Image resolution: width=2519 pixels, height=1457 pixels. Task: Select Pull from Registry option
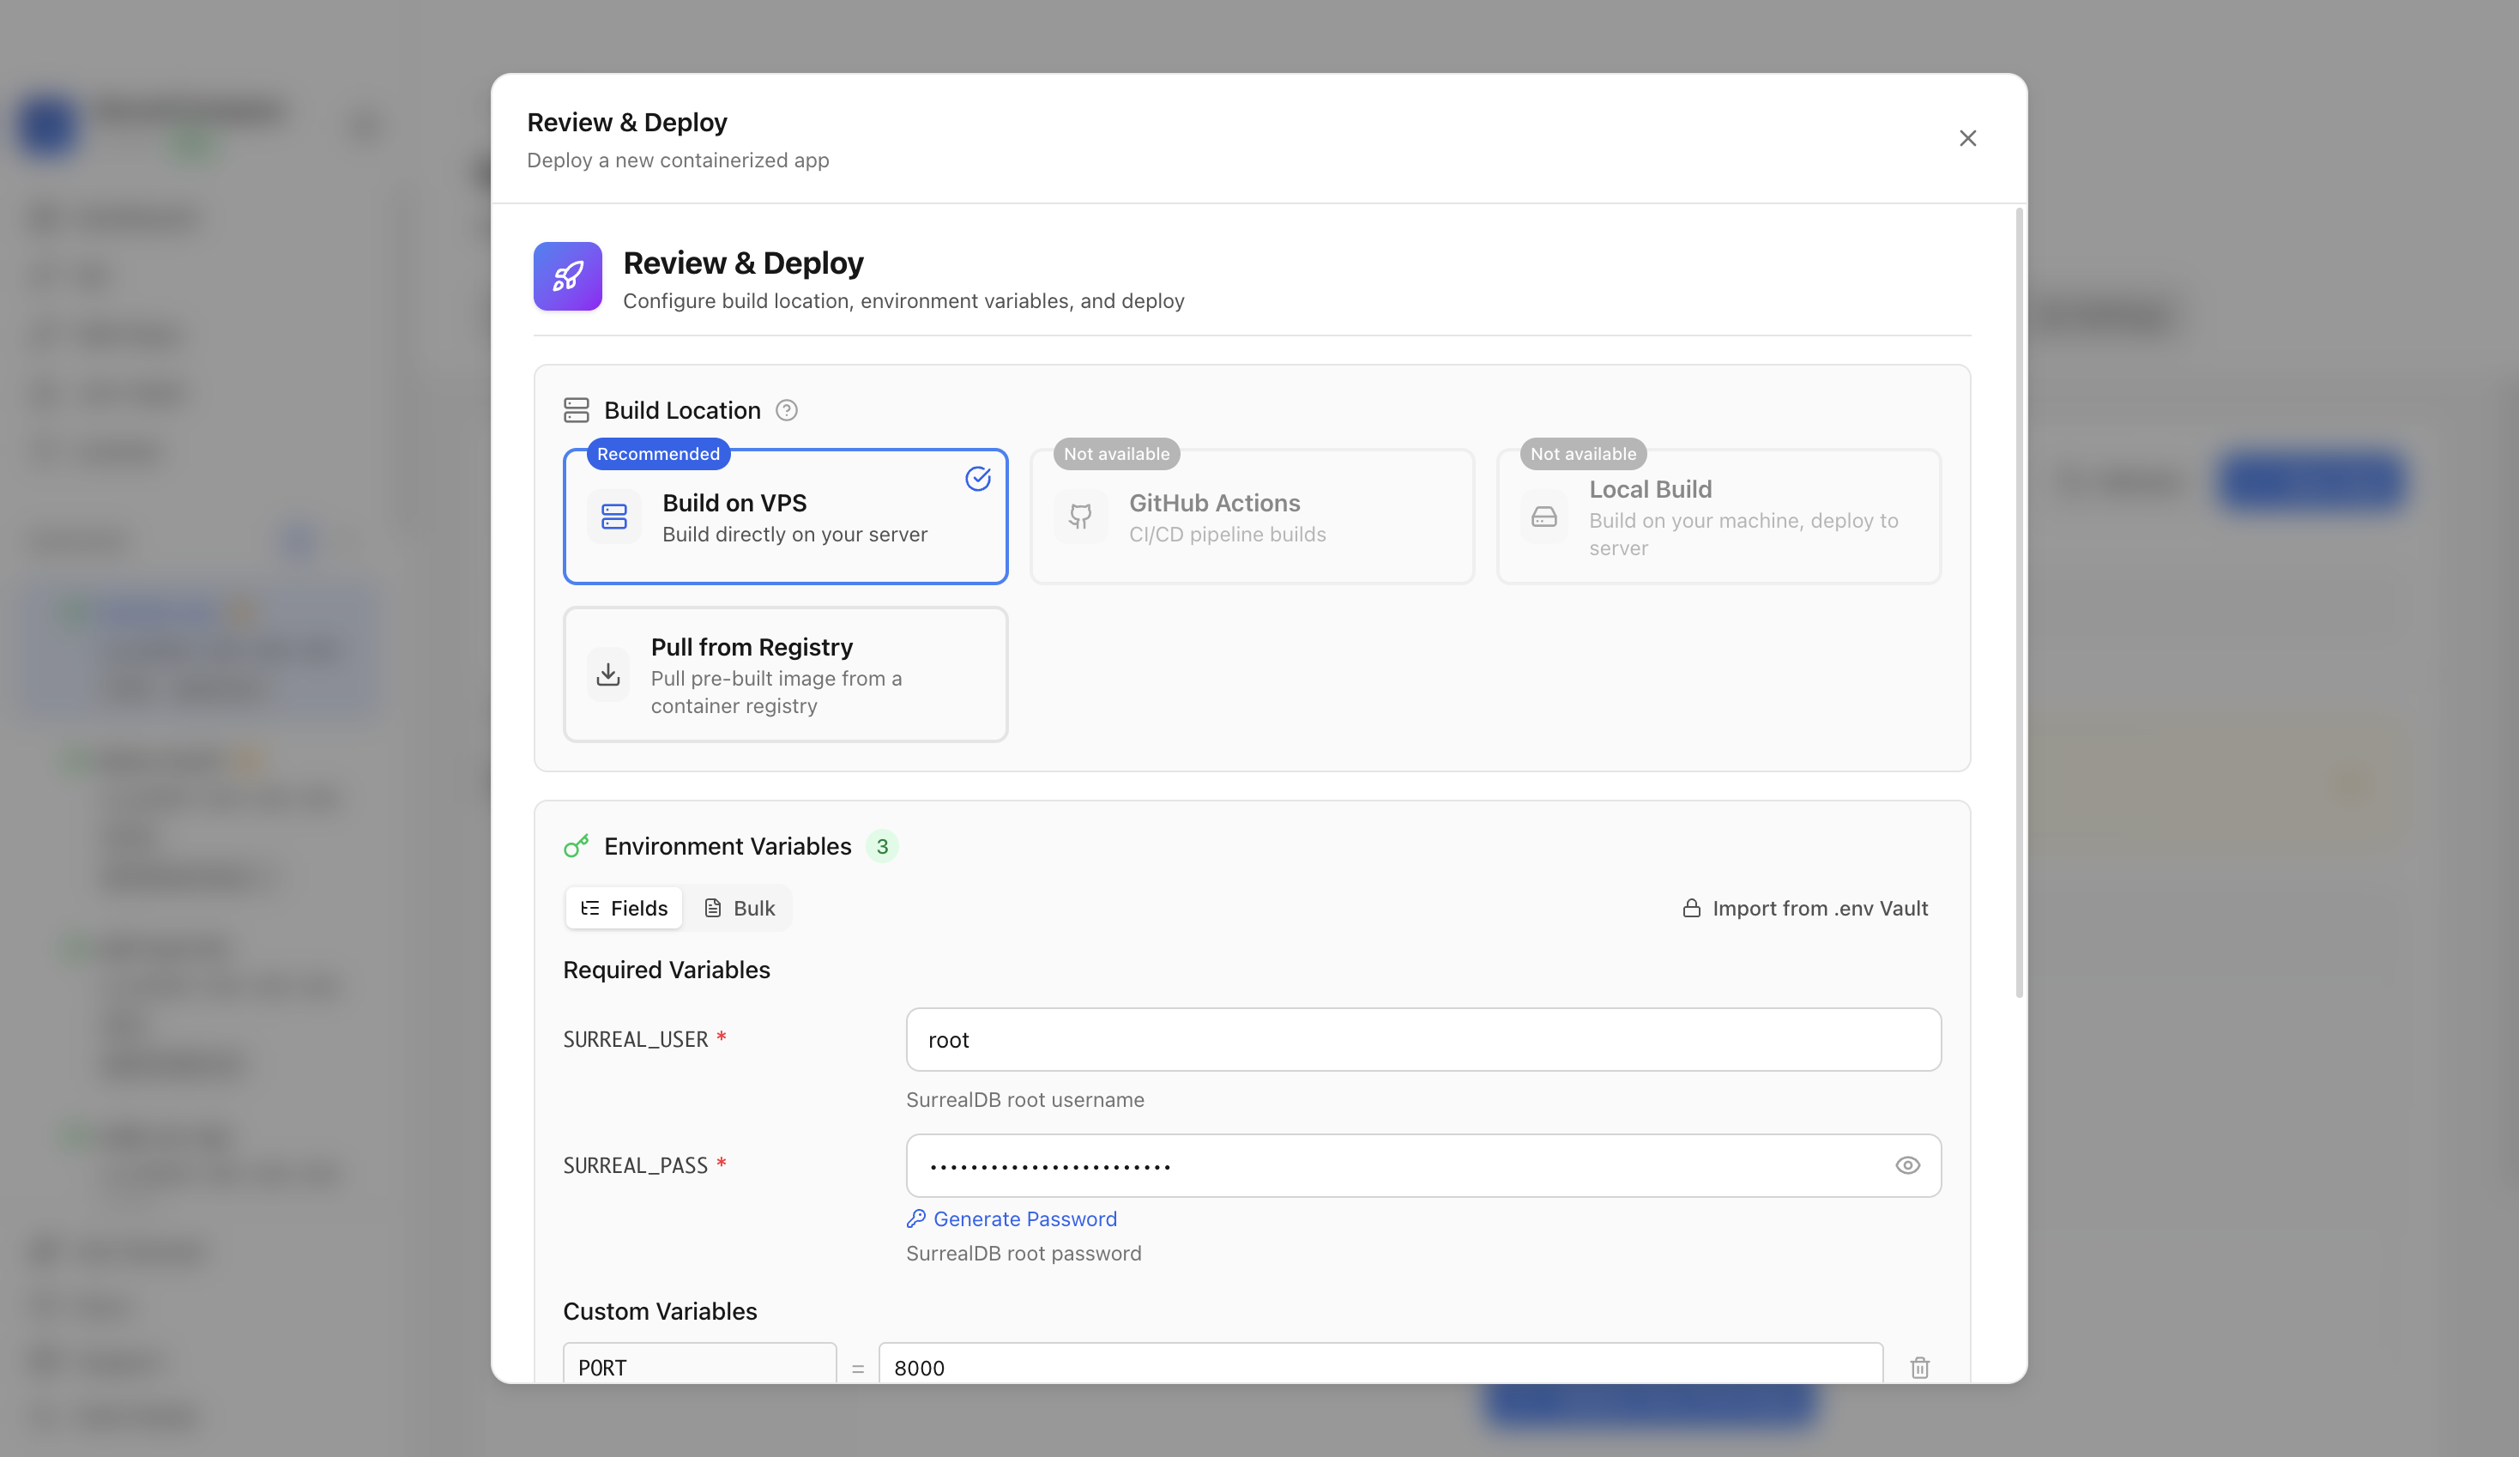786,674
